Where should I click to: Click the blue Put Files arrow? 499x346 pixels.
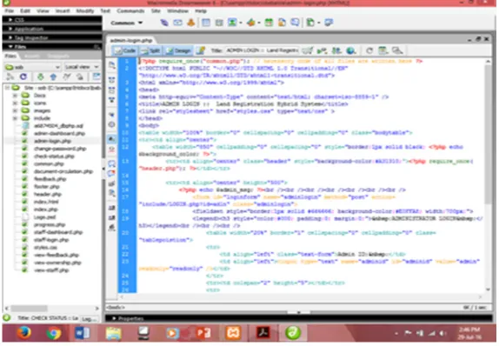pyautogui.click(x=53, y=77)
